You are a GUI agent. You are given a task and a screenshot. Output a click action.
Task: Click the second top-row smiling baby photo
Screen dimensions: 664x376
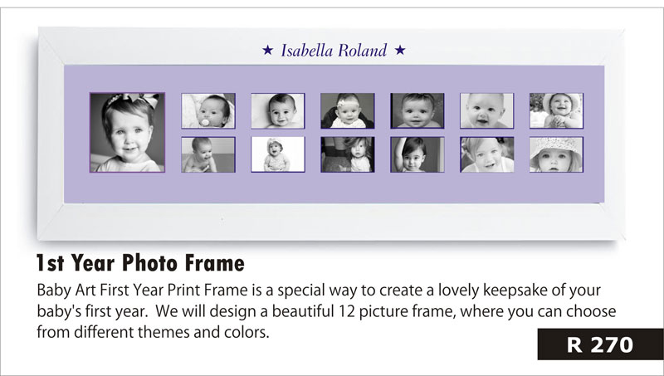point(278,110)
